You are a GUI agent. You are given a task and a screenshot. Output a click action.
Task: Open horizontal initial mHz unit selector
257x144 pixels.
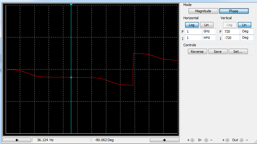coord(209,38)
